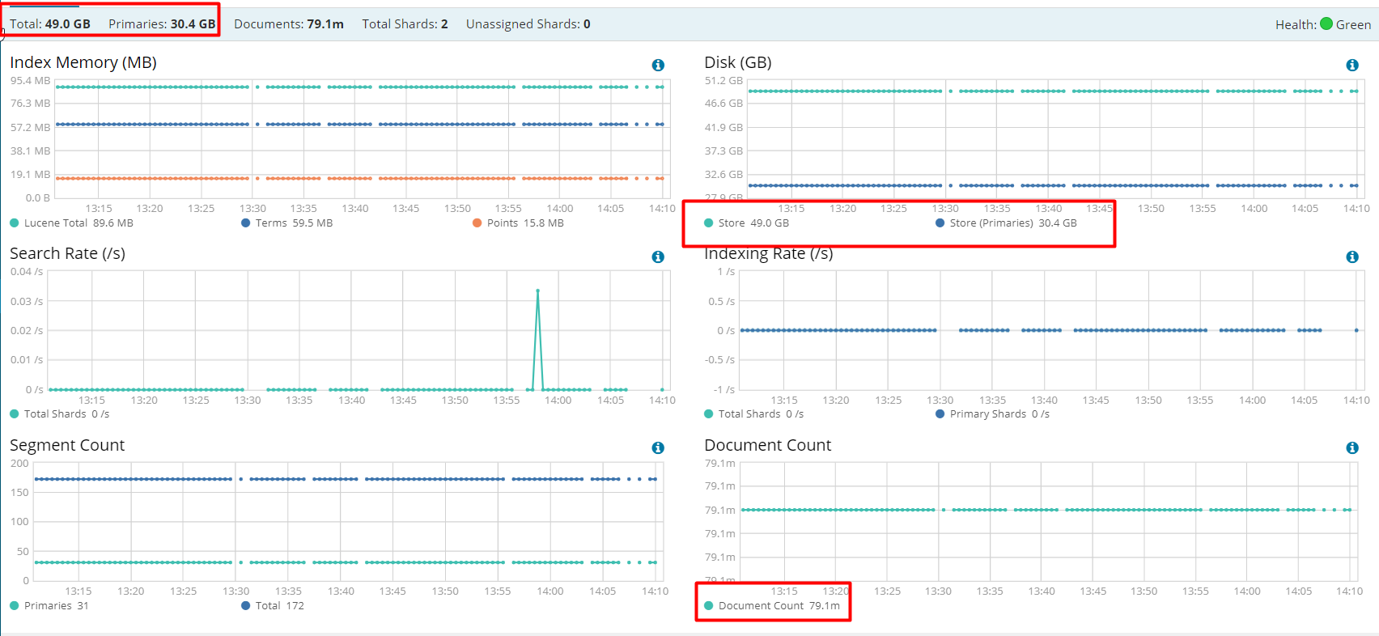Toggle the Primaries 31 legend series
1379x636 pixels.
click(49, 605)
